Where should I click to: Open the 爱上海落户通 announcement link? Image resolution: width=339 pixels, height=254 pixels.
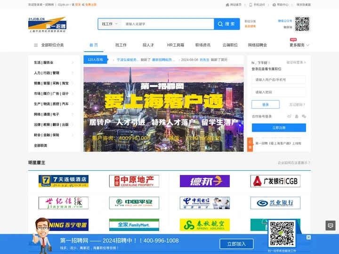click(x=278, y=143)
